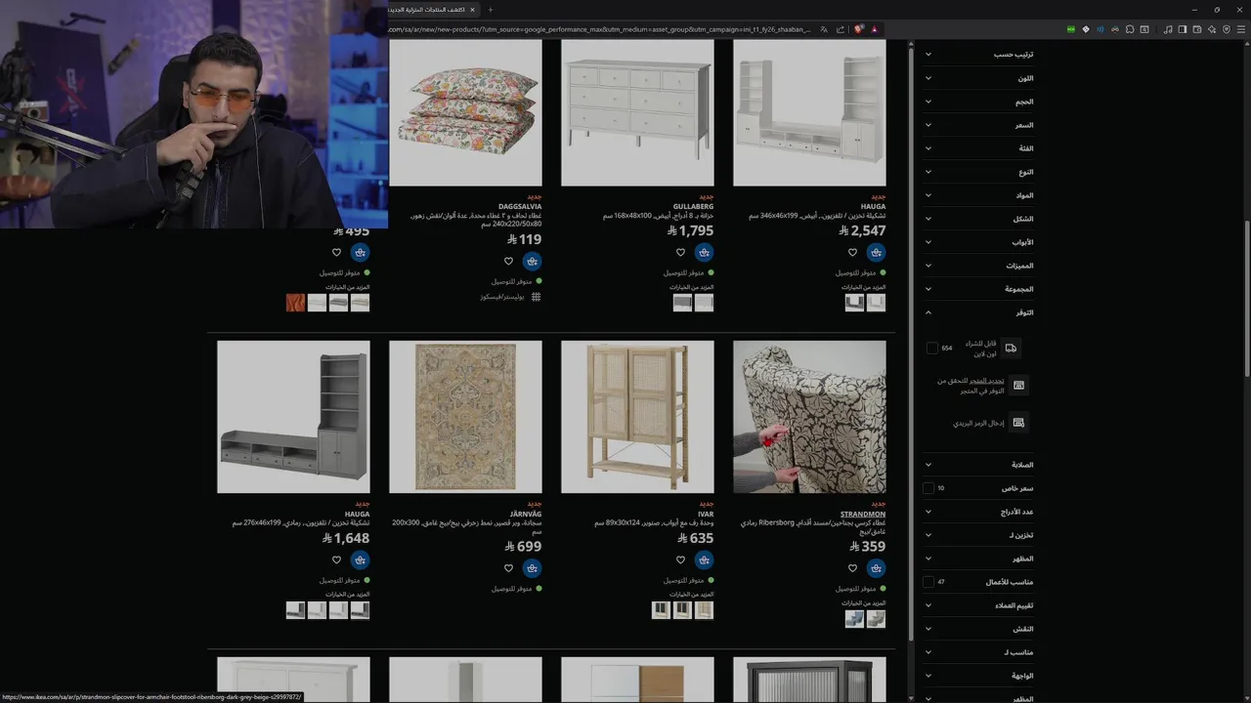Image resolution: width=1251 pixels, height=703 pixels.
Task: Expand the المواد materials filter
Action: click(978, 195)
